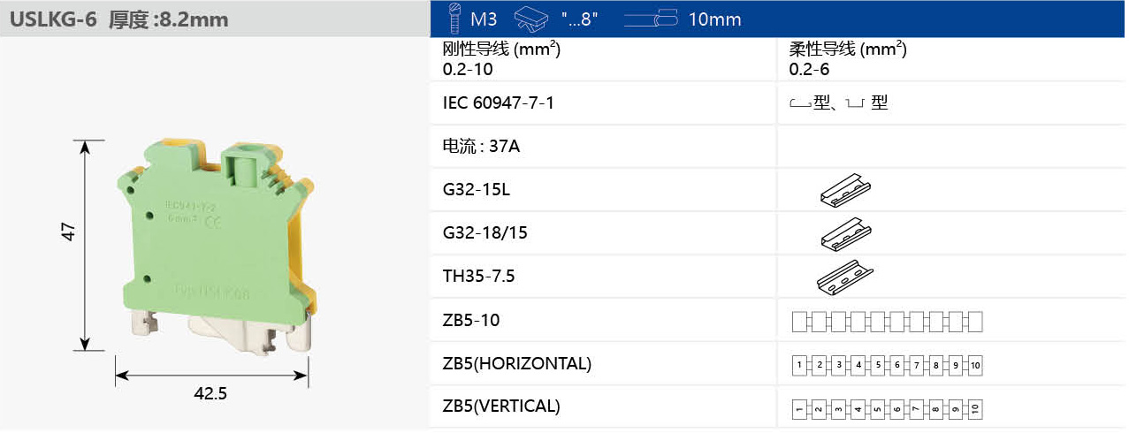Click the horizontal numbered ZB5 marker strip
Screen dimensions: 1129x433
887,364
